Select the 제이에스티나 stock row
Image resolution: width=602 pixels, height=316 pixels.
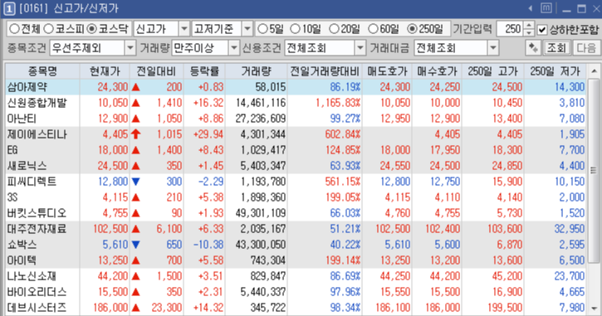[296, 134]
